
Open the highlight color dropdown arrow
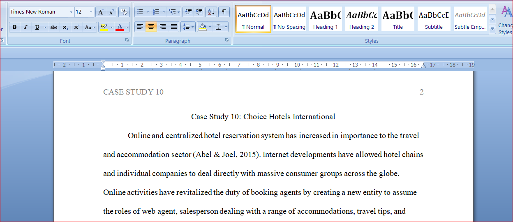(111, 27)
